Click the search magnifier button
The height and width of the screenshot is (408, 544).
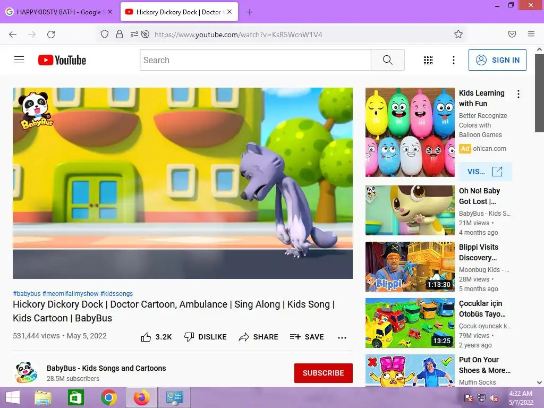pos(387,60)
